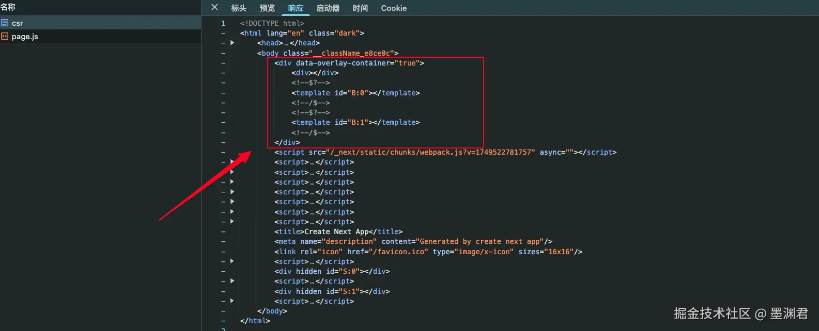Image resolution: width=819 pixels, height=331 pixels.
Task: Click the 名称 column header
Action: (8, 7)
